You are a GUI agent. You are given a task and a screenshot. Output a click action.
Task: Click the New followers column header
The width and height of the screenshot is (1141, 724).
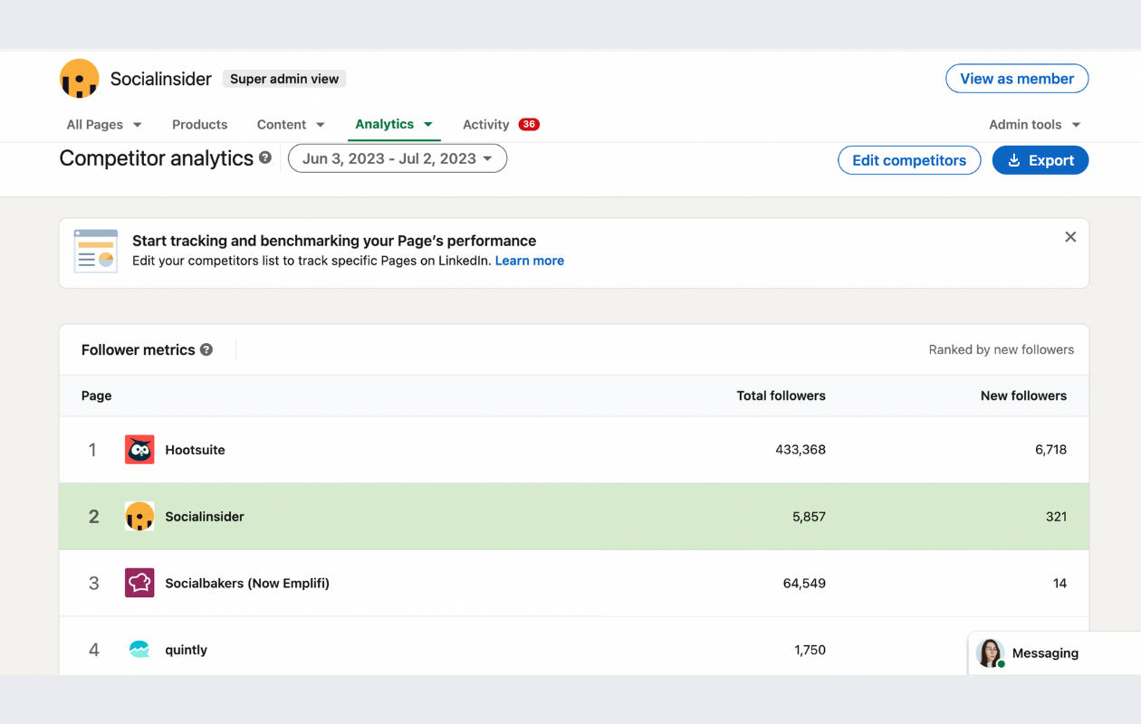click(x=1023, y=395)
